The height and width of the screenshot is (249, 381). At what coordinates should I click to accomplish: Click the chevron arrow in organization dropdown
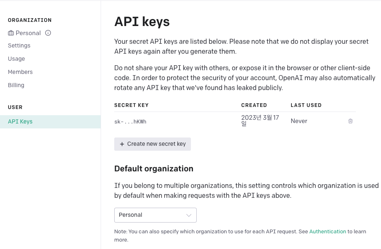point(189,215)
